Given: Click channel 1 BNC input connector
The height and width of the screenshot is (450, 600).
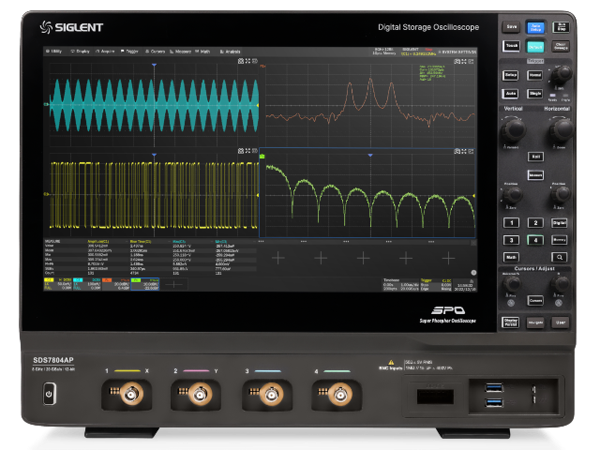Looking at the screenshot, I should 130,394.
